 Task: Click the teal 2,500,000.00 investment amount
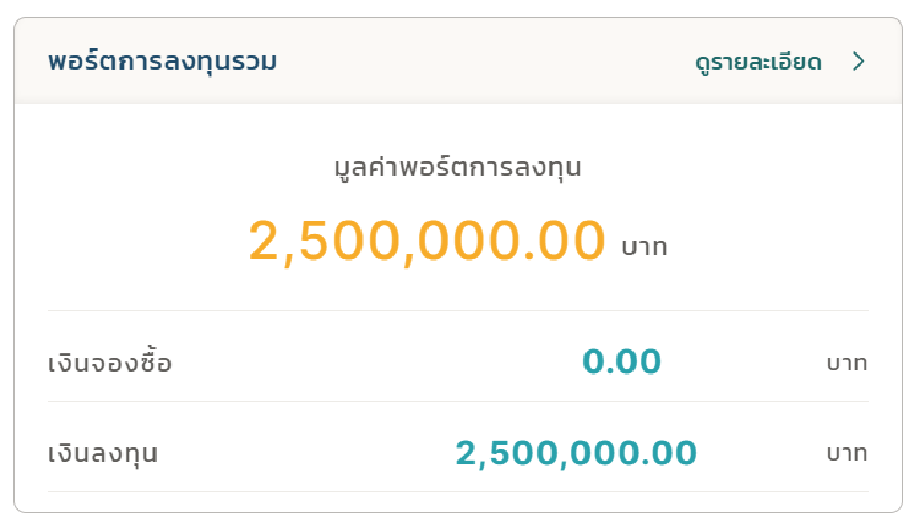(576, 454)
